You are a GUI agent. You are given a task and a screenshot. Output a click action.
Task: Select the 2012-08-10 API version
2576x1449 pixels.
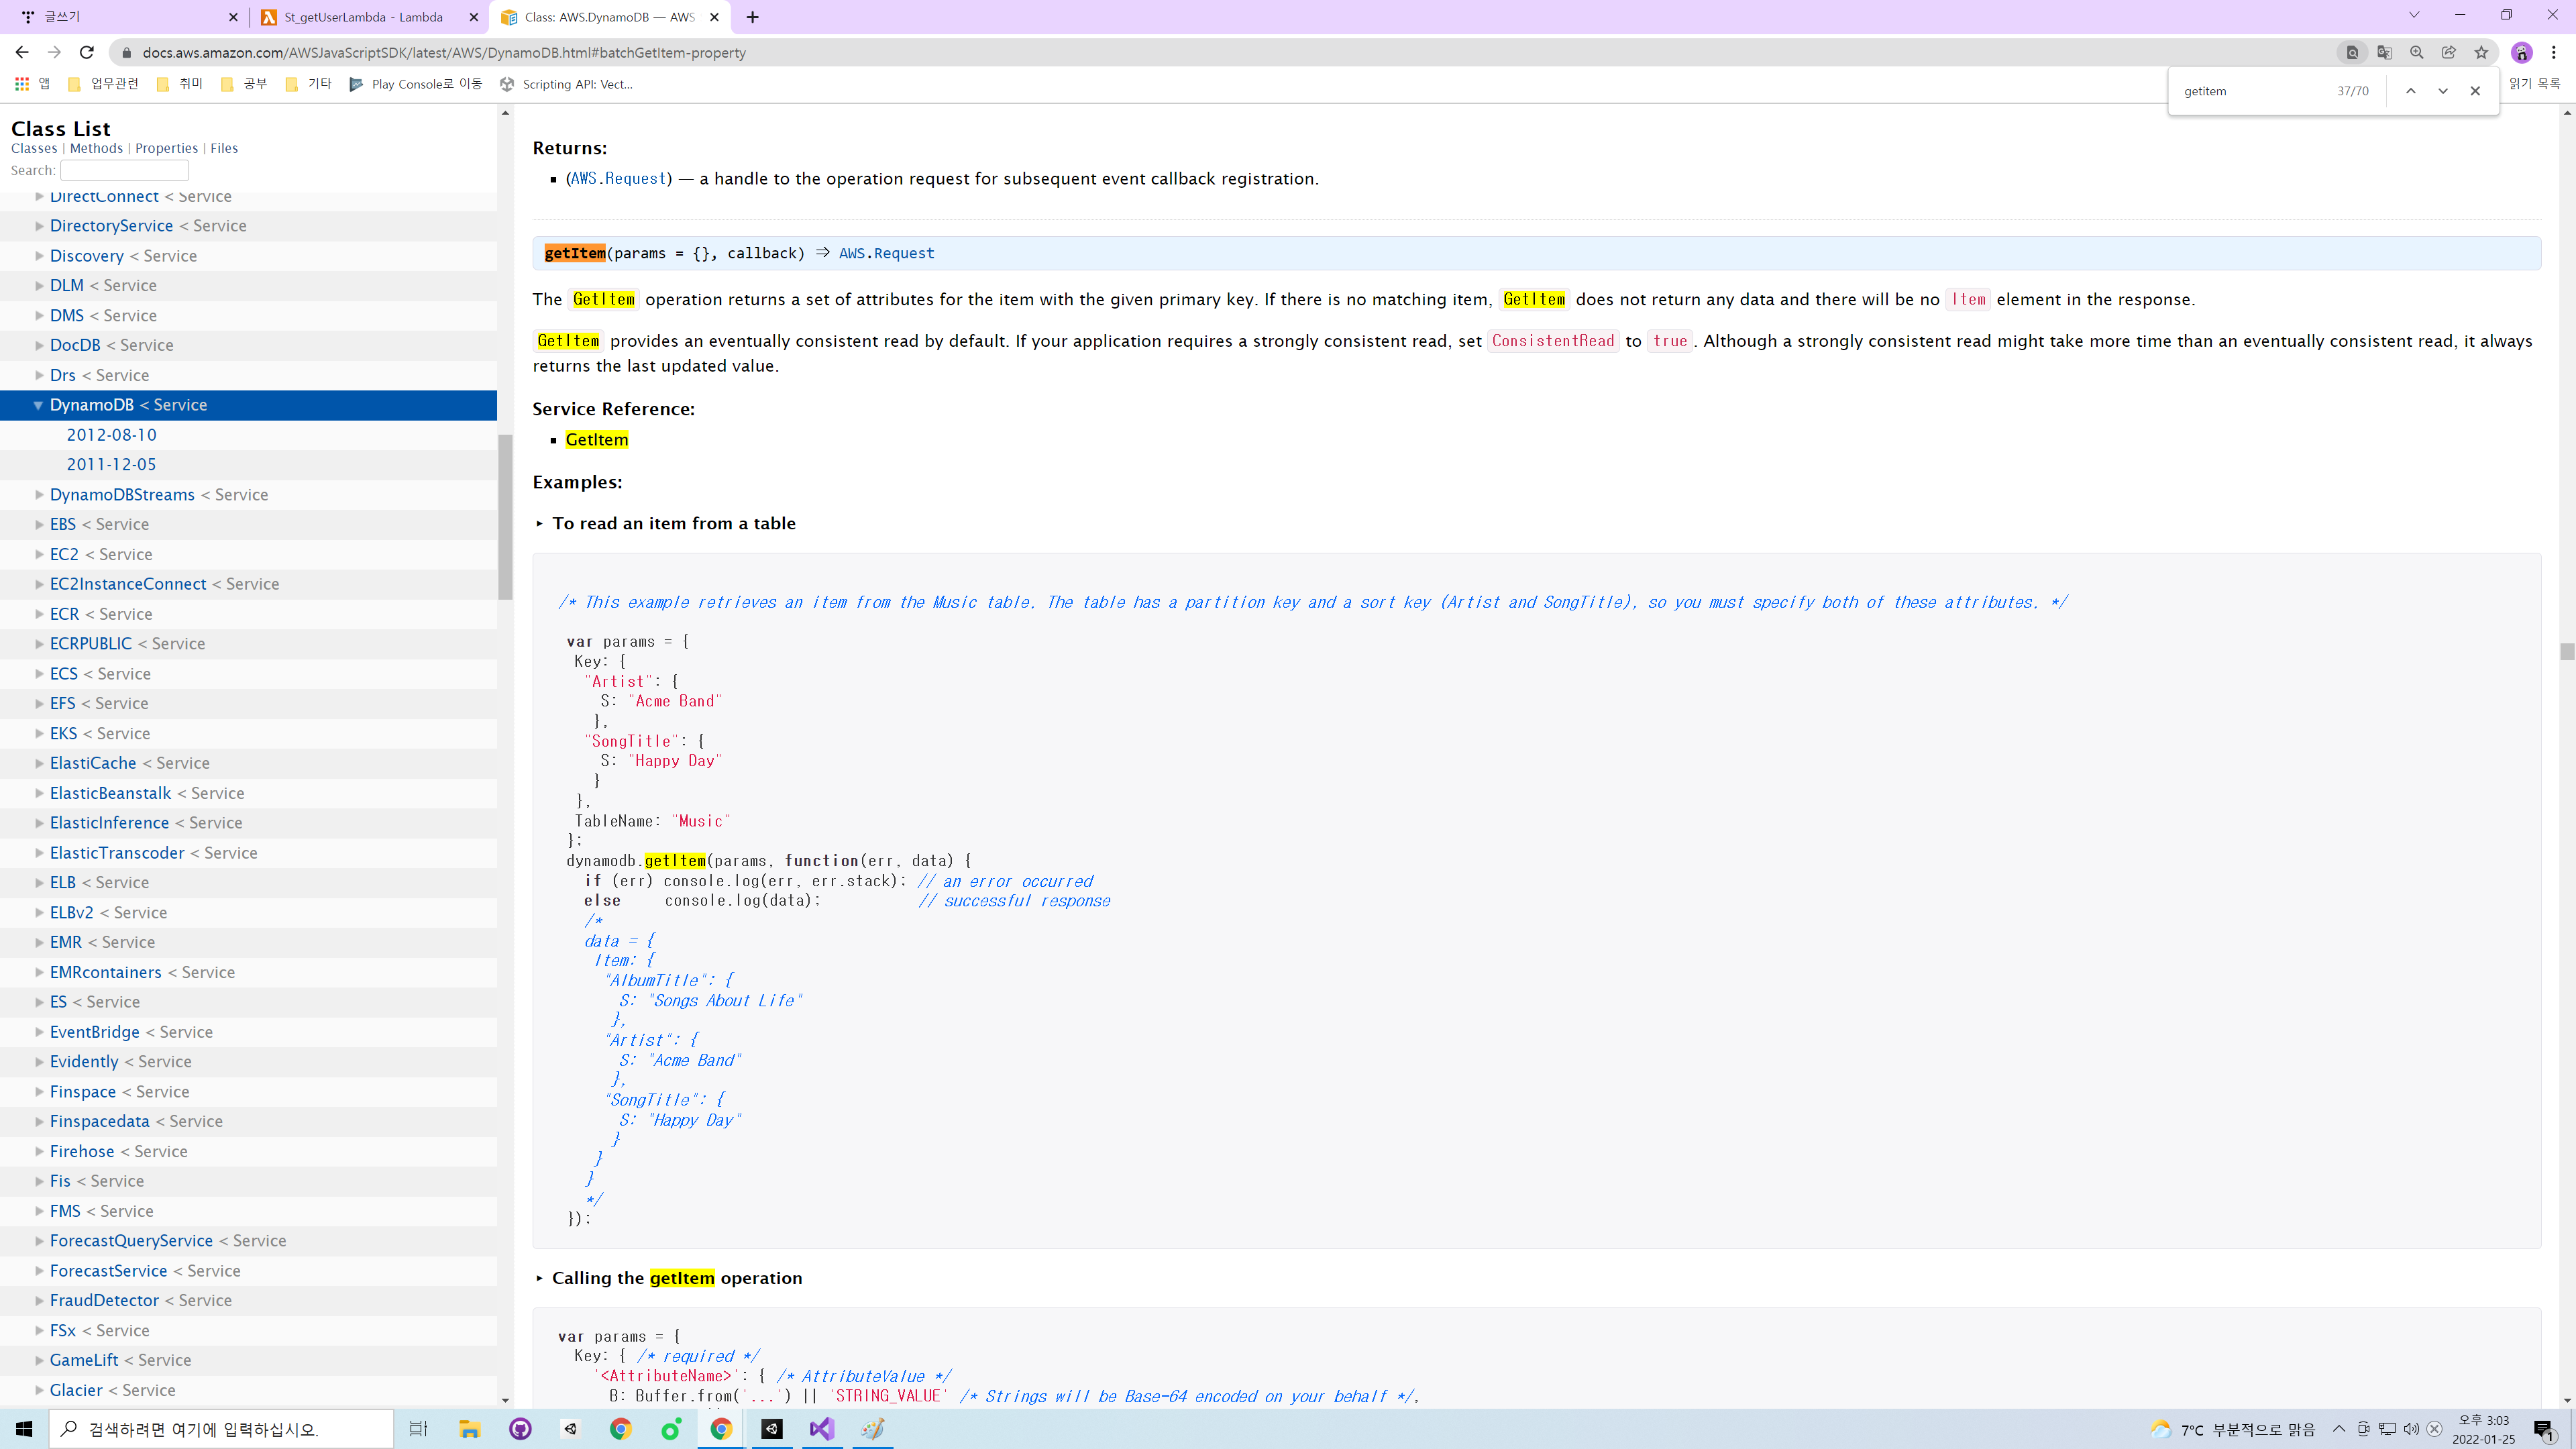coord(111,435)
